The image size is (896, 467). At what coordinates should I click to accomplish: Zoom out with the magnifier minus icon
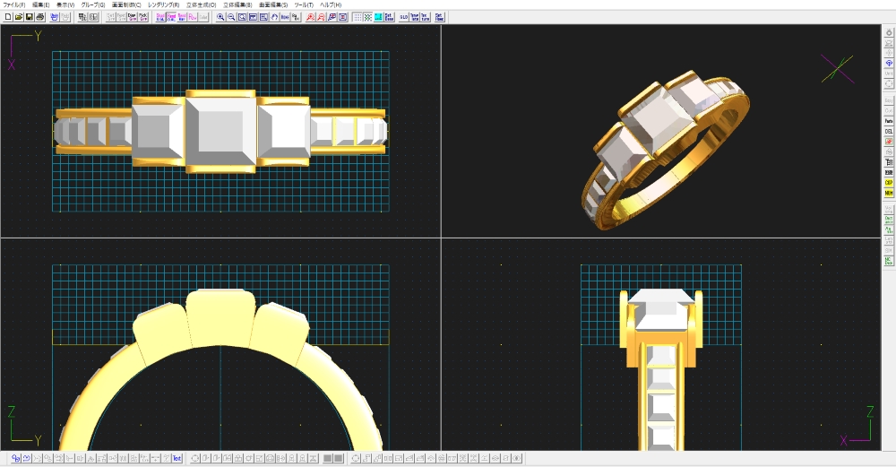232,17
